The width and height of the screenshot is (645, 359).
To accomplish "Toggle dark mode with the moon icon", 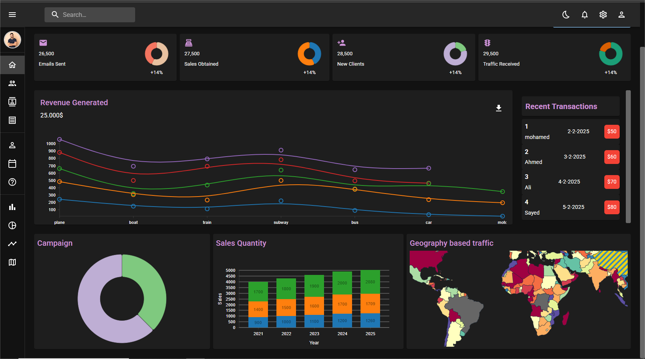I will click(566, 15).
